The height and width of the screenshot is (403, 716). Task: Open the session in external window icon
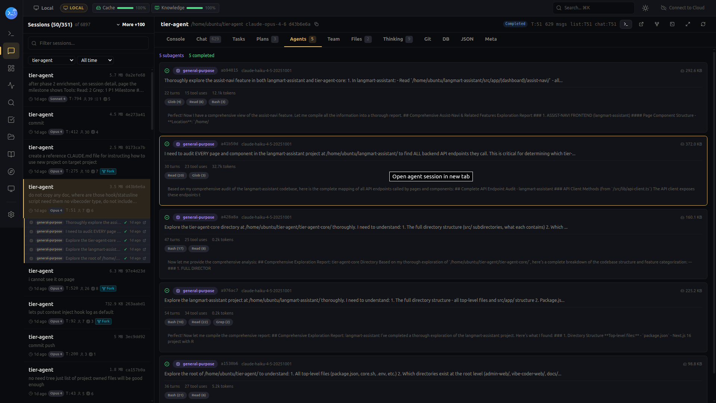coord(641,24)
